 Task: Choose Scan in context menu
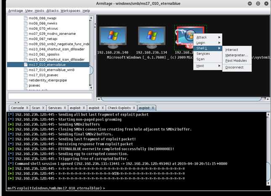(208, 59)
